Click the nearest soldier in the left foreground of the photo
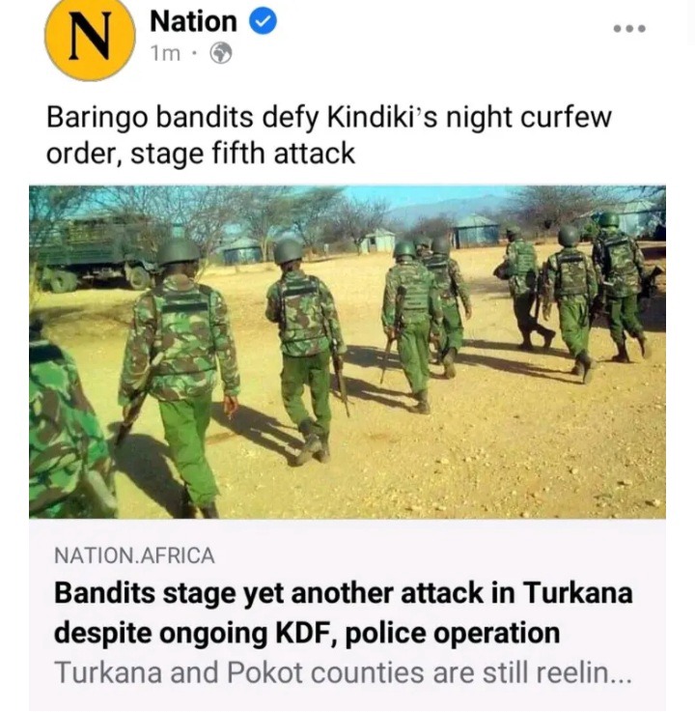 tap(70, 420)
